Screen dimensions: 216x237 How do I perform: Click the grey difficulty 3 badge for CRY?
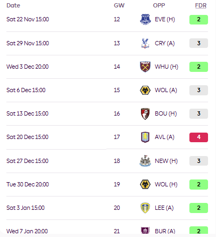pos(198,43)
